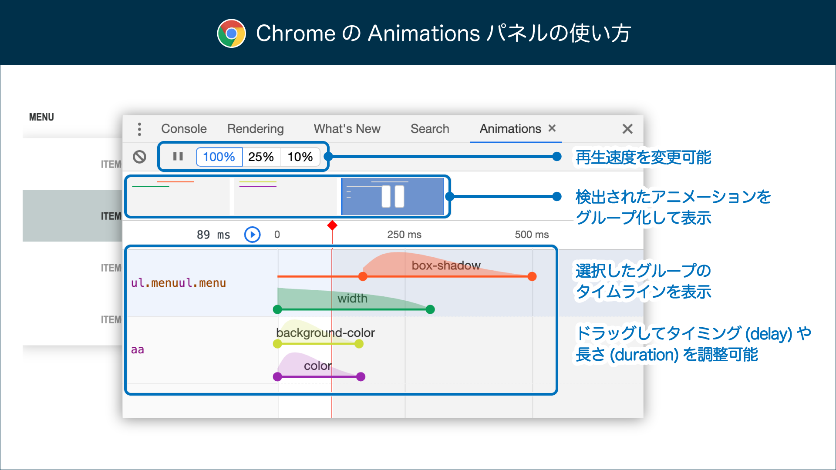
Task: Click the Chrome logo in the header
Action: (231, 34)
